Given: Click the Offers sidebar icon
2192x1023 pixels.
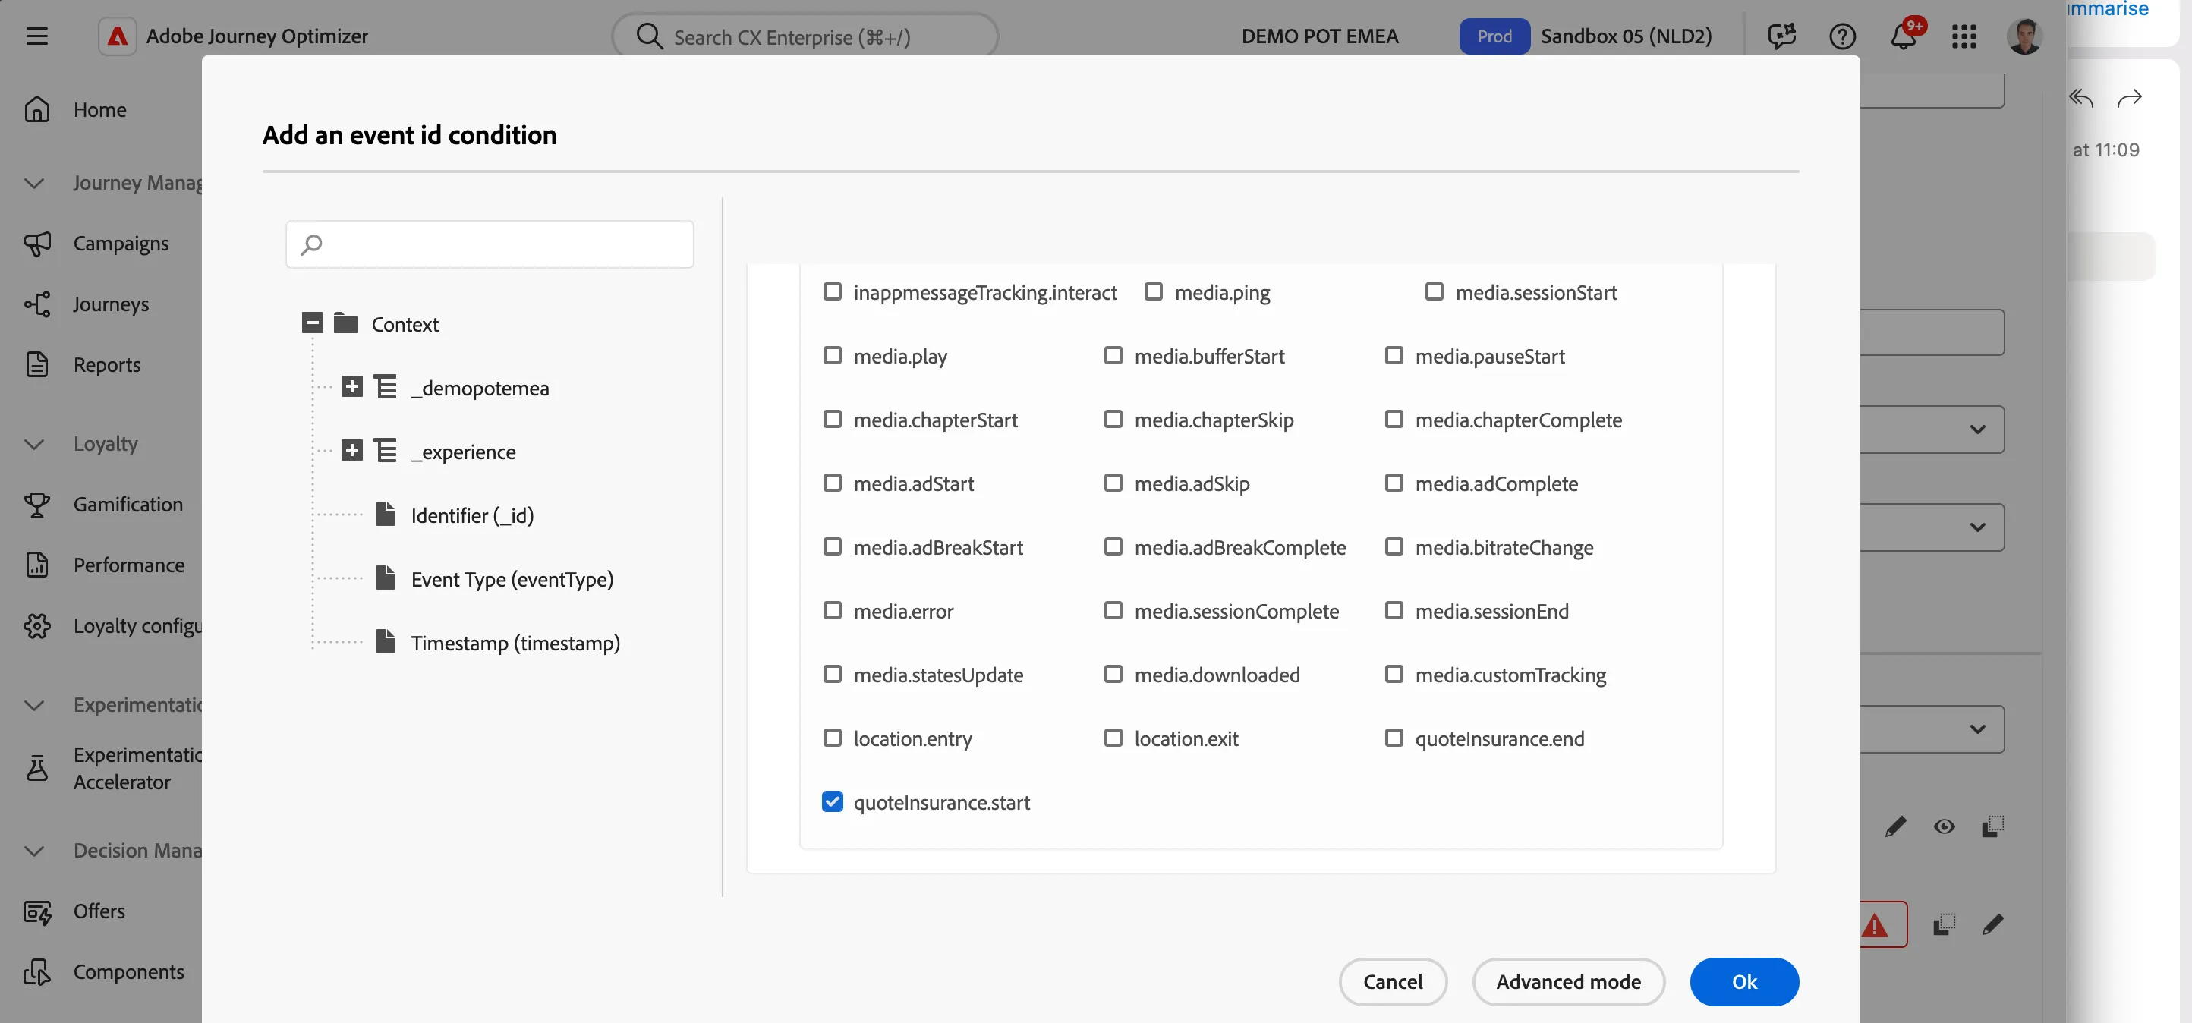Looking at the screenshot, I should coord(36,911).
